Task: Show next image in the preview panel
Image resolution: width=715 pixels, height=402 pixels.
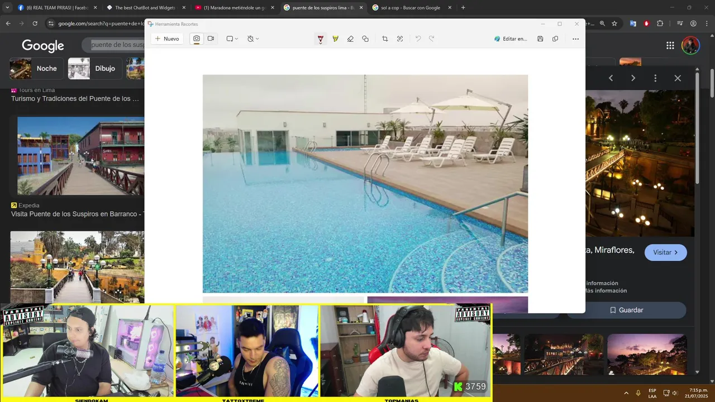Action: pyautogui.click(x=633, y=78)
